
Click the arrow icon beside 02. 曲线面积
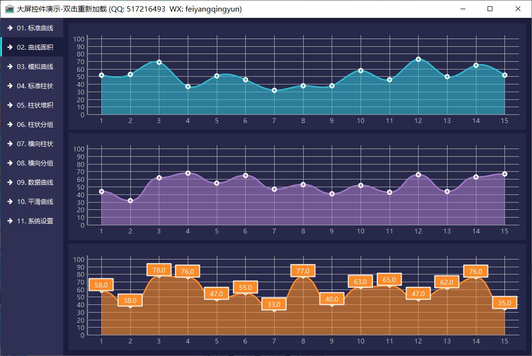[x=10, y=47]
